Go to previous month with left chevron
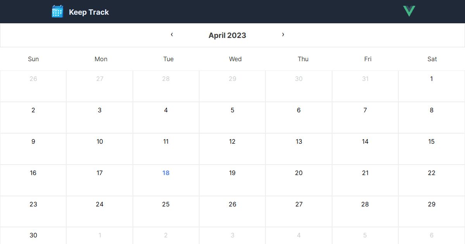 (x=172, y=34)
